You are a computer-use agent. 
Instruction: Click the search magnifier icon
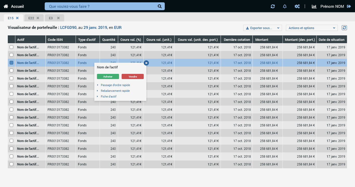tap(160, 6)
